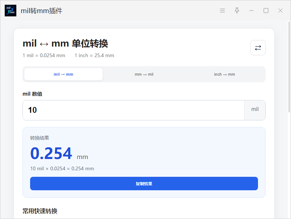Switch to the inch → mm tab

click(225, 74)
